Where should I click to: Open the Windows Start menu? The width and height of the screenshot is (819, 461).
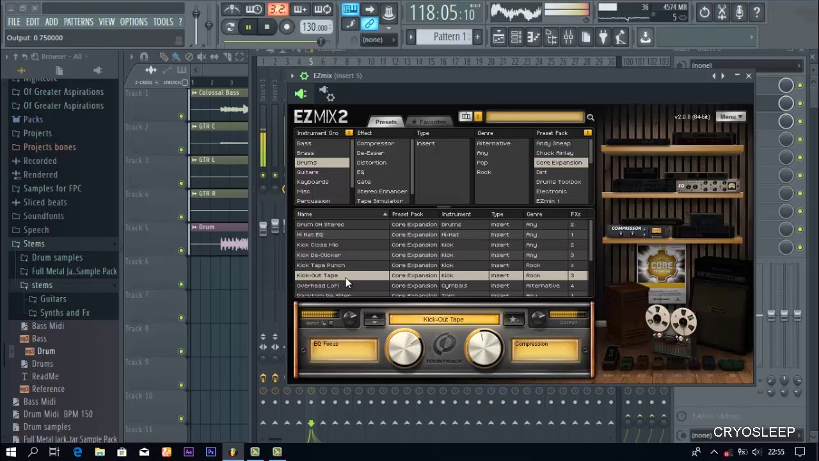(11, 452)
